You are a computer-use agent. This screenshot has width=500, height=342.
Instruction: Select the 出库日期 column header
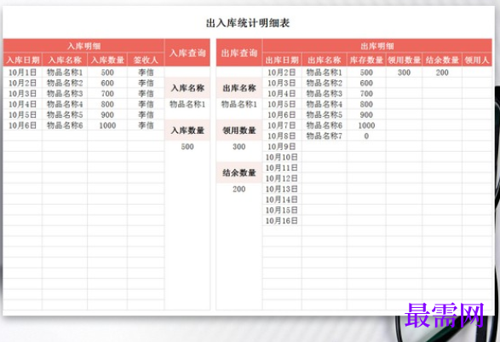click(282, 60)
